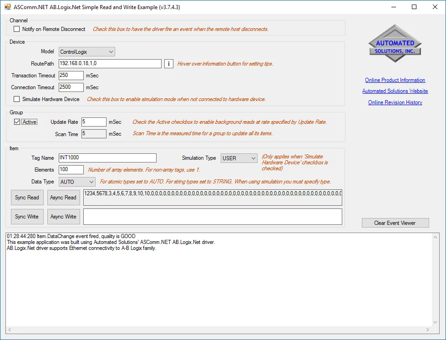Close the ASComm.NET window
This screenshot has width=446, height=340.
(435, 7)
